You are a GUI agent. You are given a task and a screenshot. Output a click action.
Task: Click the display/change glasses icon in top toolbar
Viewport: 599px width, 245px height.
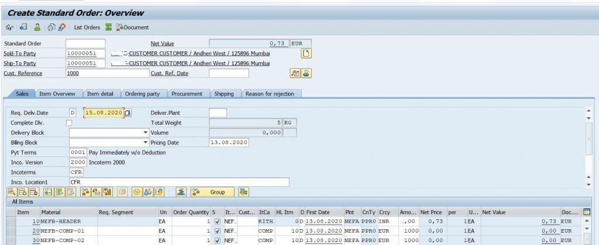9,27
